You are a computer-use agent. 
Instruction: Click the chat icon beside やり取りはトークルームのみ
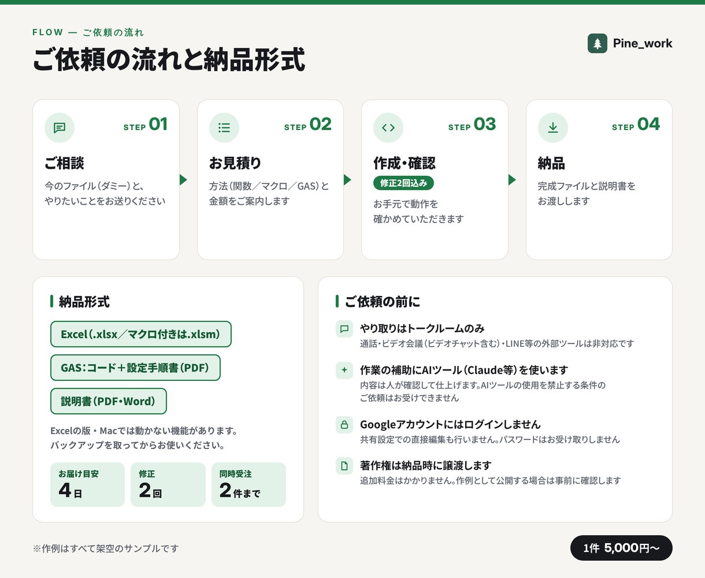[x=344, y=329]
